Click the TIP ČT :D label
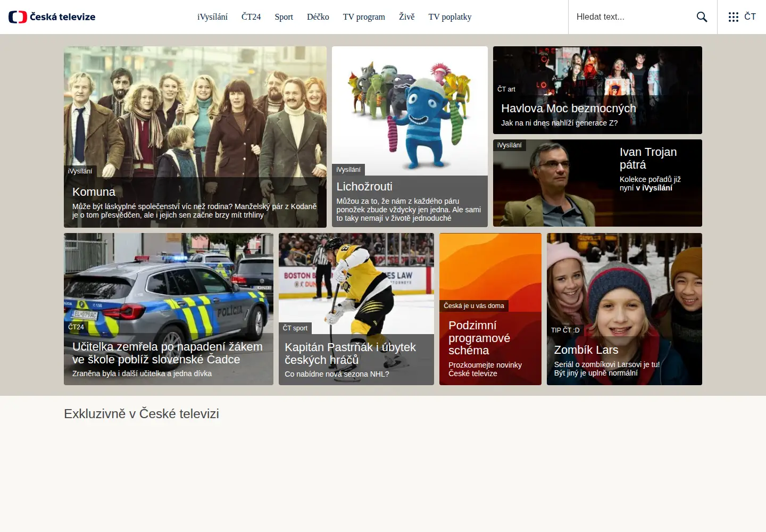The image size is (766, 532). [x=565, y=330]
